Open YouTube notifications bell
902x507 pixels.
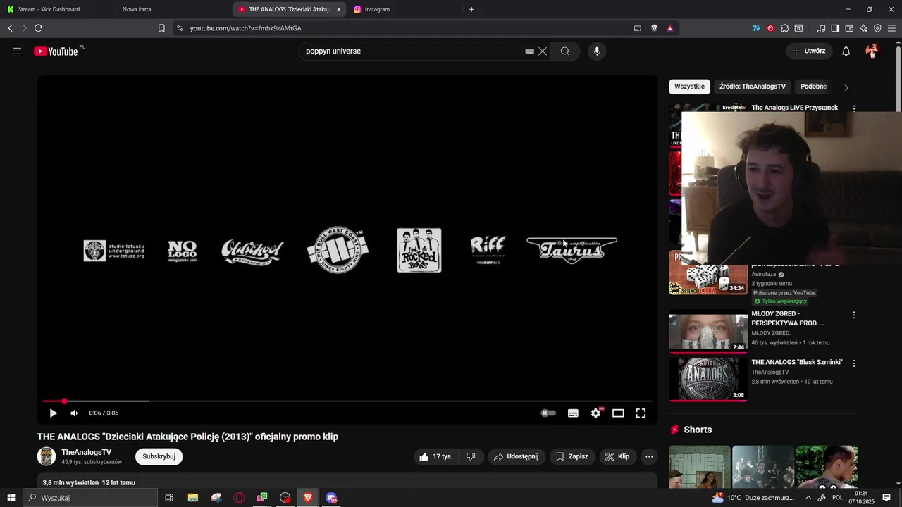tap(846, 51)
